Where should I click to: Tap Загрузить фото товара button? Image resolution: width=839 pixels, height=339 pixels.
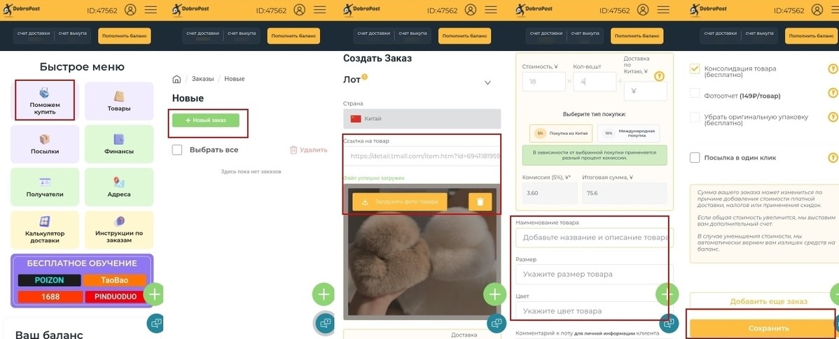tap(400, 202)
